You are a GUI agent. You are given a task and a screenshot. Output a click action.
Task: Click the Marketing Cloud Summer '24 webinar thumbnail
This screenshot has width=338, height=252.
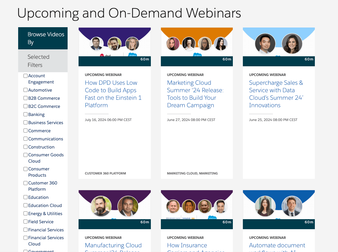197,47
